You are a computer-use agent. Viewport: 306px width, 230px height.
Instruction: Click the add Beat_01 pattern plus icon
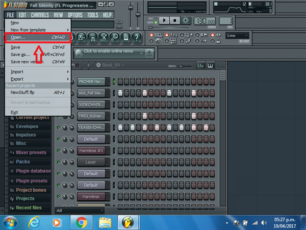point(98,65)
